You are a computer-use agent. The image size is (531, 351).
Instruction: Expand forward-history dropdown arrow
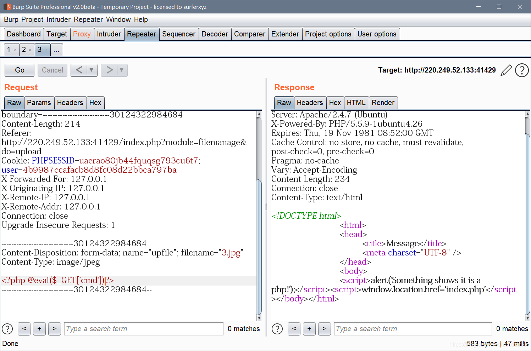tap(122, 70)
